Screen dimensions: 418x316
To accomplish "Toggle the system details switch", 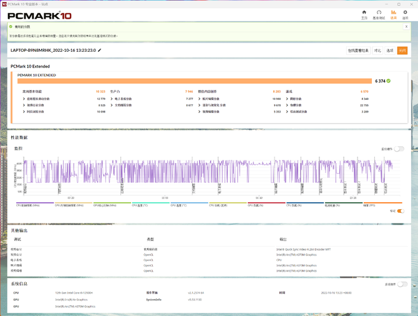I will [x=402, y=284].
